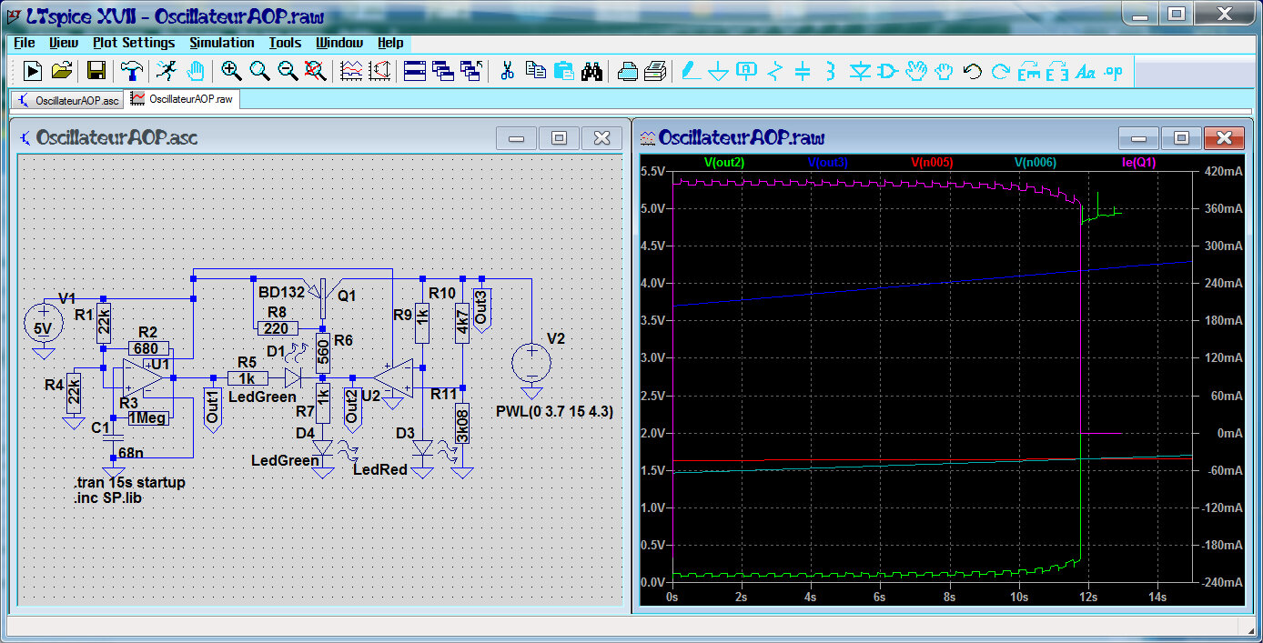Viewport: 1263px width, 643px height.
Task: Select the move hand tool
Action: tap(916, 70)
